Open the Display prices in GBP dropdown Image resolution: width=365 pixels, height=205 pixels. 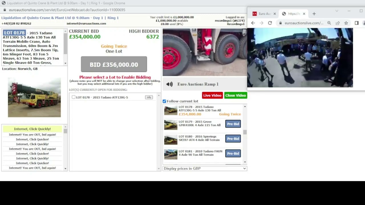pyautogui.click(x=205, y=169)
